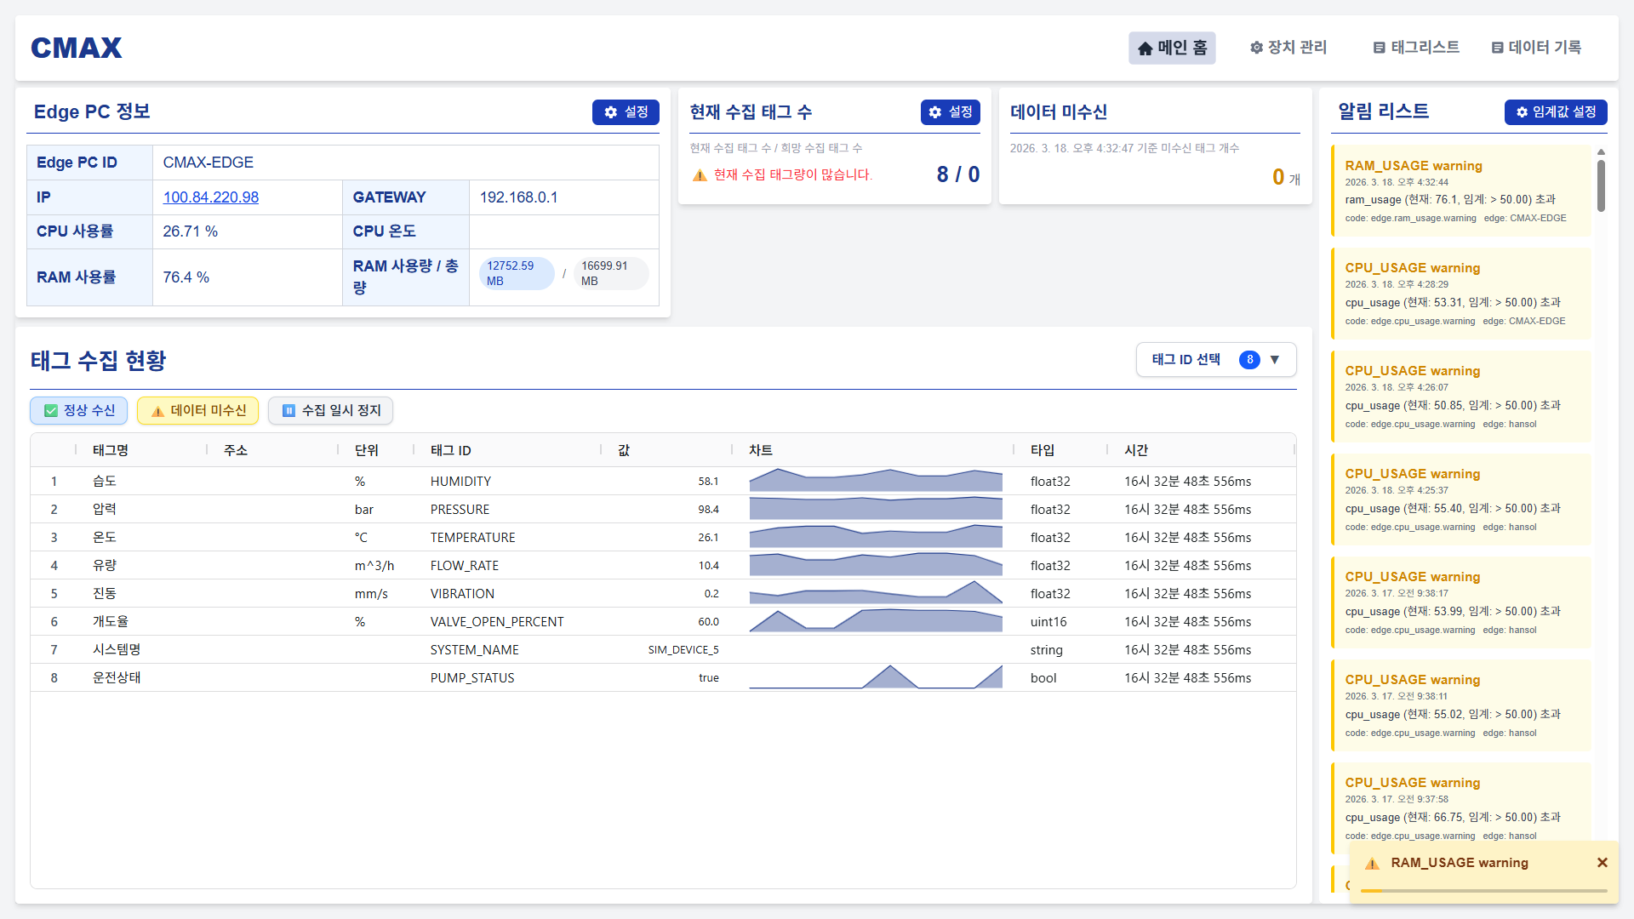Viewport: 1634px width, 919px height.
Task: Toggle the 정상 수신 filter
Action: coord(79,411)
